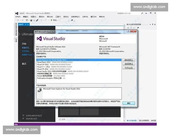This screenshot has height=137, width=171.
Task: Click the Undo toolbar icon
Action: (x=41, y=20)
